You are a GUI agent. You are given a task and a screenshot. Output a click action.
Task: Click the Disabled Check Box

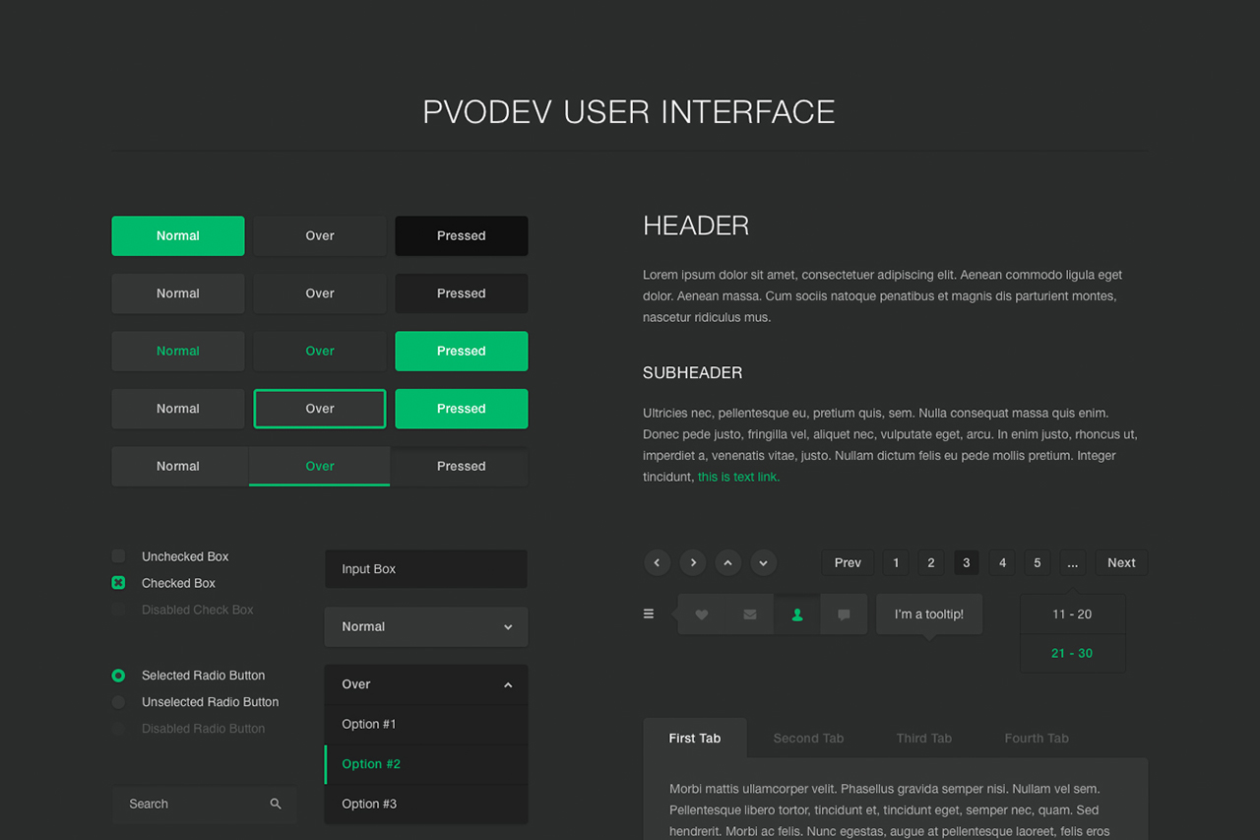tap(118, 610)
